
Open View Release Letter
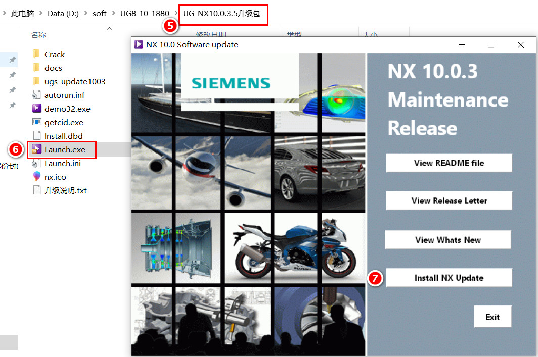coord(449,201)
